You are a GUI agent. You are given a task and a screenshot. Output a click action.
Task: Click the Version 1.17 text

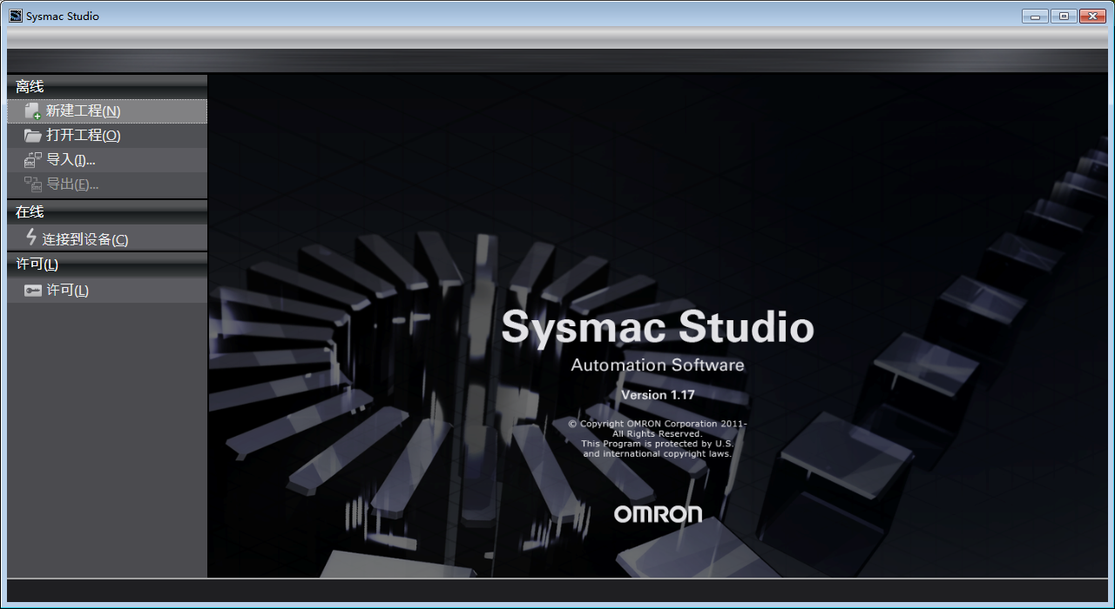coord(658,395)
